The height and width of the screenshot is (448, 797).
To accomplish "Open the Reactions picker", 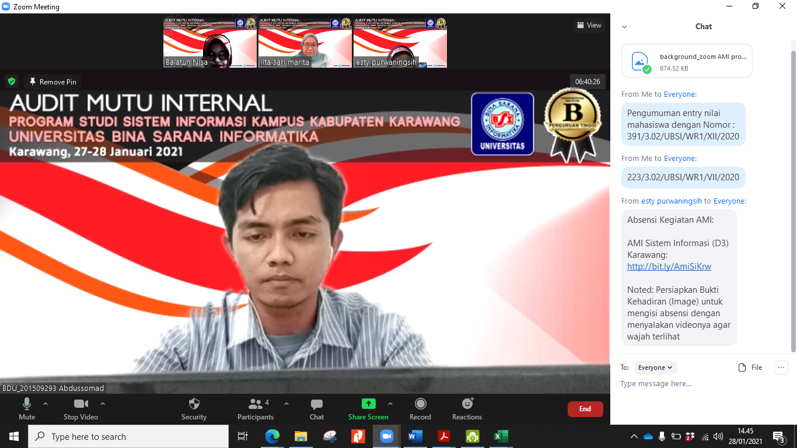I will [467, 408].
